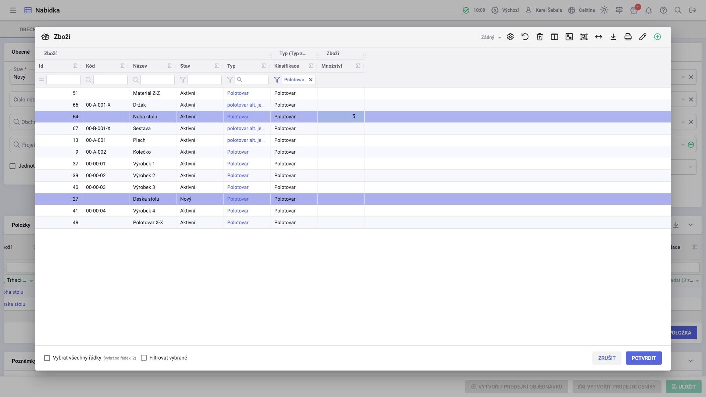
Task: Remove the Polotovar filter chip in Klasifikace
Action: (311, 80)
